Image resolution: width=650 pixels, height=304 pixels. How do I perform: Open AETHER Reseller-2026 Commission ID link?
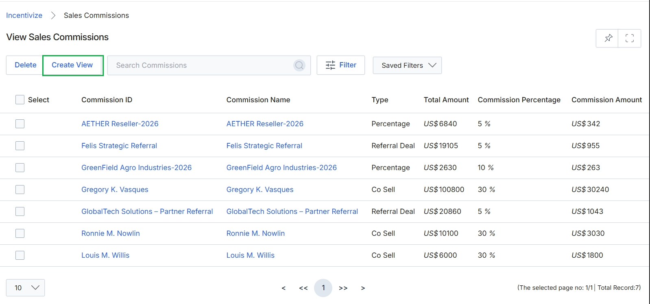click(x=120, y=124)
